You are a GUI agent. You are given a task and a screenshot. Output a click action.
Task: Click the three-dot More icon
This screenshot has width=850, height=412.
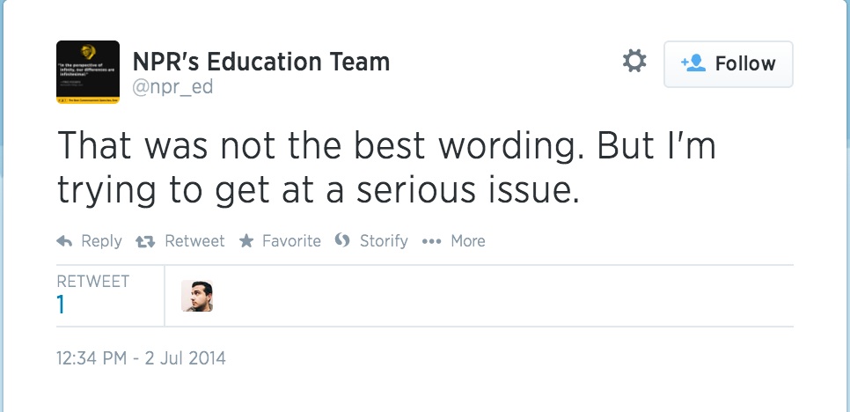[431, 241]
